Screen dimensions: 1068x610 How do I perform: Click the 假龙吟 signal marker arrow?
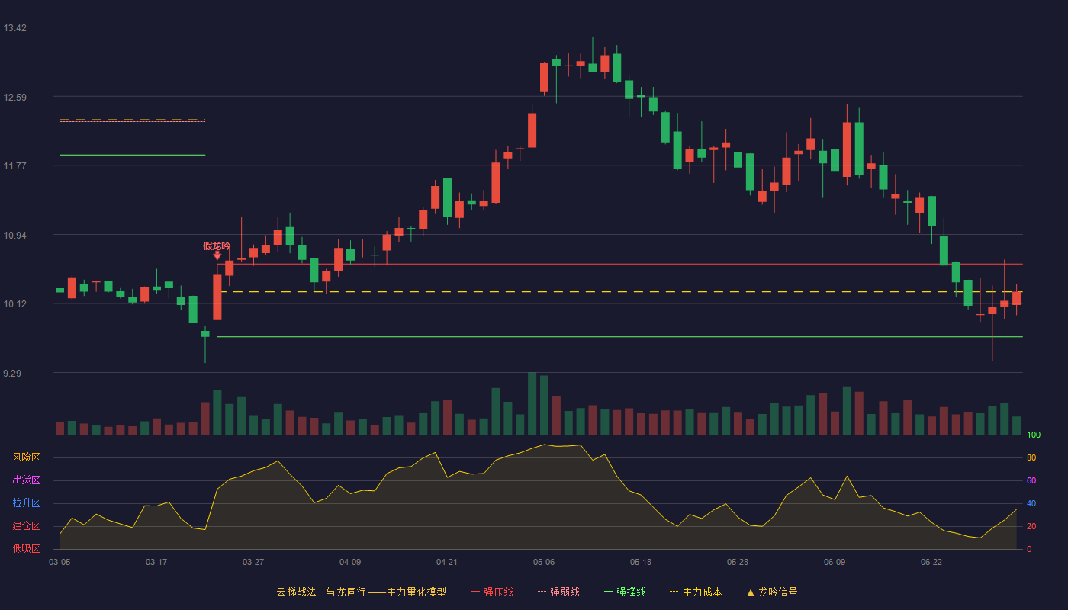[x=217, y=256]
